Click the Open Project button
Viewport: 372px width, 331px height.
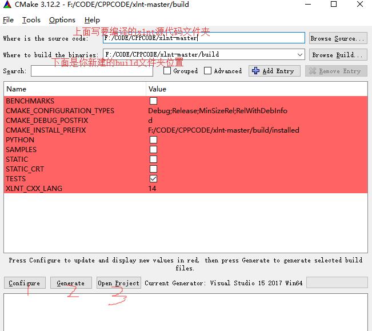[119, 283]
